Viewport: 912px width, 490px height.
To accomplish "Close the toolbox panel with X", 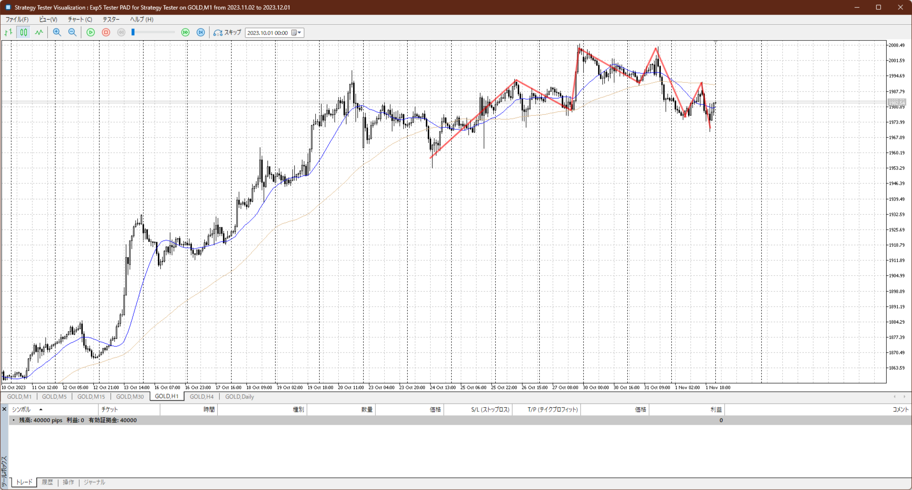I will [x=4, y=409].
